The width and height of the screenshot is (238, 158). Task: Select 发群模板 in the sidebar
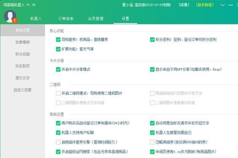pyautogui.click(x=22, y=42)
